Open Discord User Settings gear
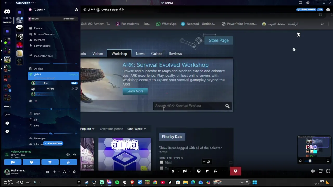This screenshot has height=187, width=333. pyautogui.click(x=74, y=172)
